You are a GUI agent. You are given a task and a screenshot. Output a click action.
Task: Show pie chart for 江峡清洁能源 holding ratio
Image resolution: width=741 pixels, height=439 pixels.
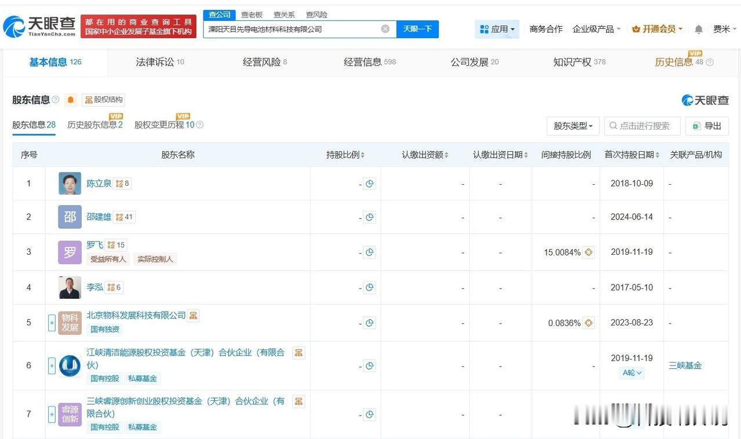tap(369, 365)
